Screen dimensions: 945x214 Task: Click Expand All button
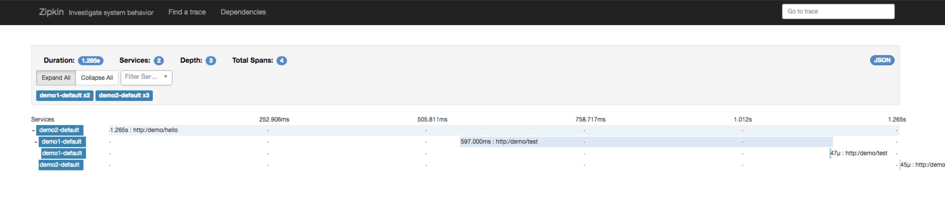click(56, 78)
